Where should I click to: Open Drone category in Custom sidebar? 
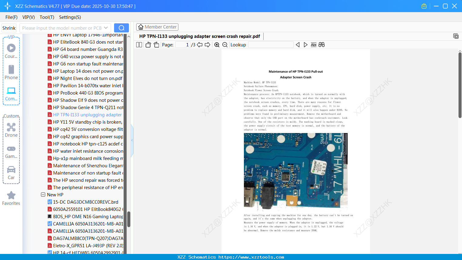point(11,130)
